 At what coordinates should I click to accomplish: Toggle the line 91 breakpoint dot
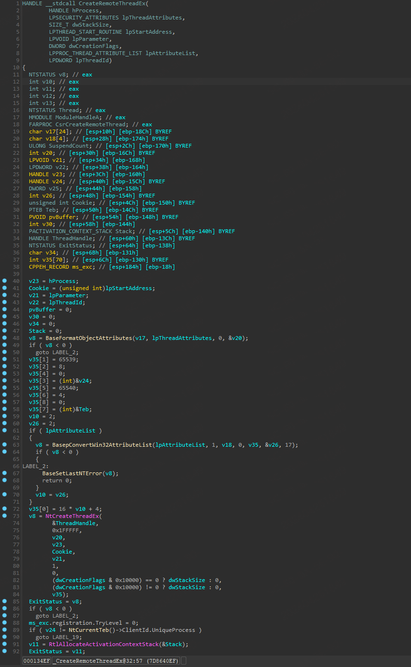click(x=4, y=644)
